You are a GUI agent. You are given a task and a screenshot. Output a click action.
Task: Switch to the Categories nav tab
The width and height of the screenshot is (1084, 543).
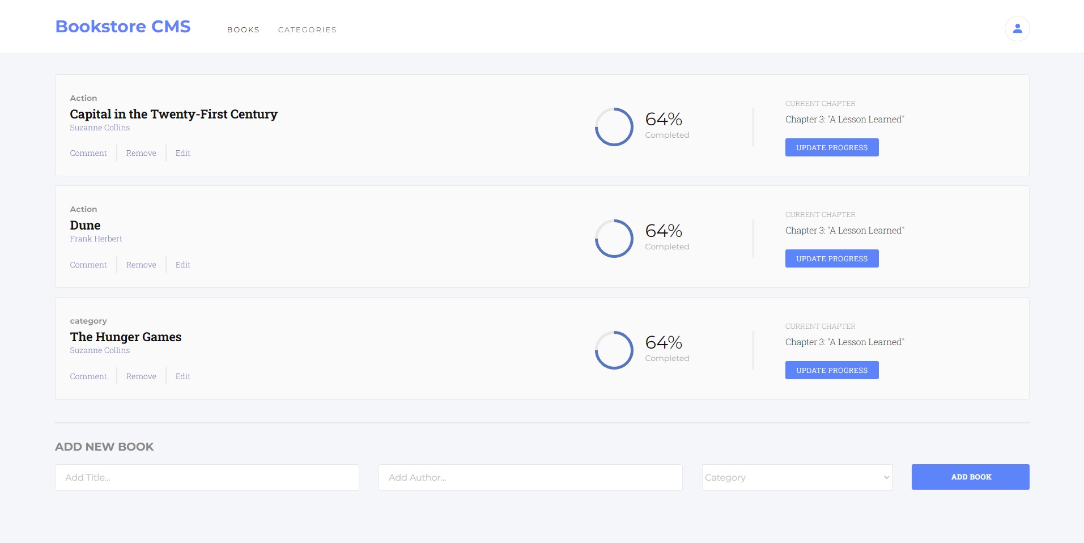[307, 29]
